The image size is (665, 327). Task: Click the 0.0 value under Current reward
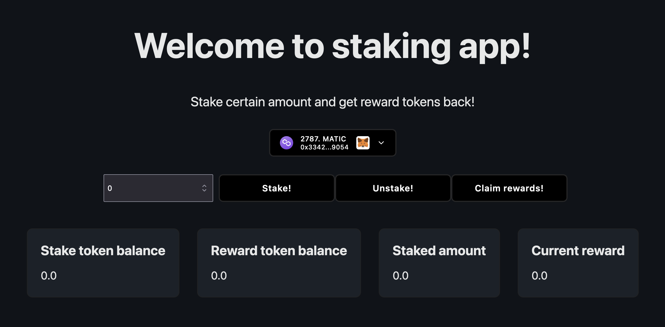point(539,275)
